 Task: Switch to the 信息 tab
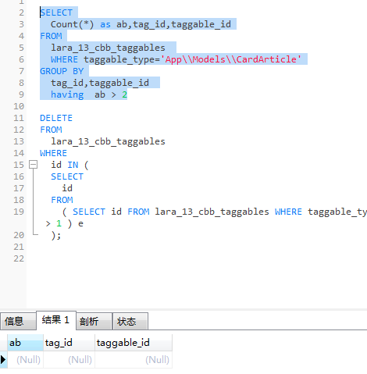click(x=18, y=321)
